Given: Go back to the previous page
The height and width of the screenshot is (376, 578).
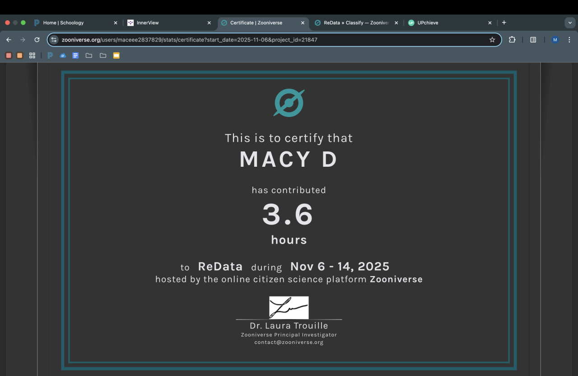Looking at the screenshot, I should click(x=9, y=40).
